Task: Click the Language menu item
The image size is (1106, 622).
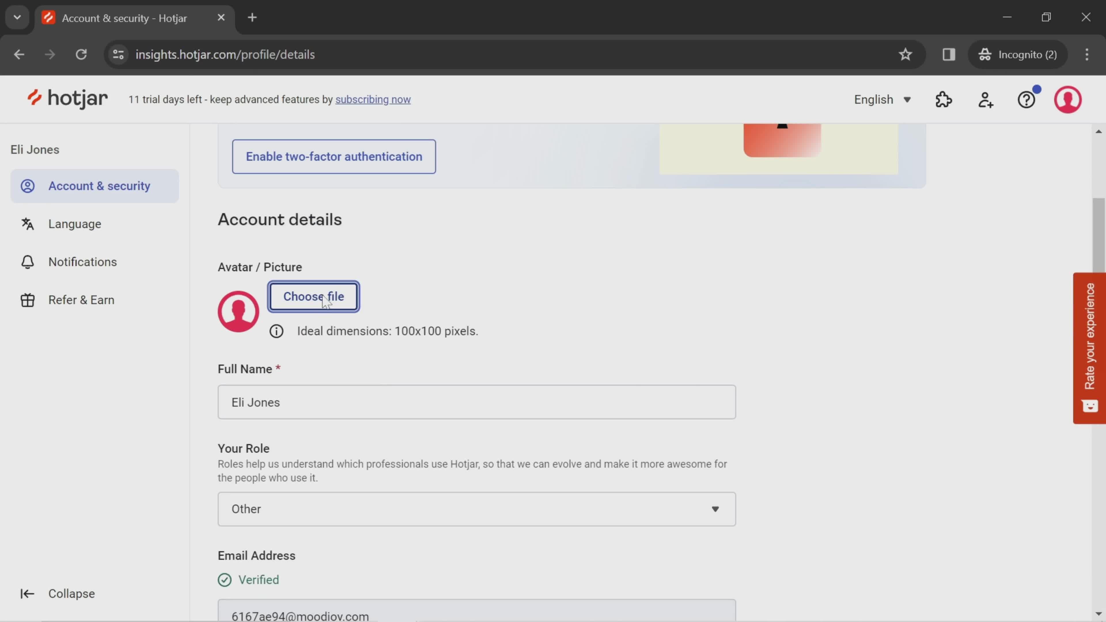Action: pos(74,223)
